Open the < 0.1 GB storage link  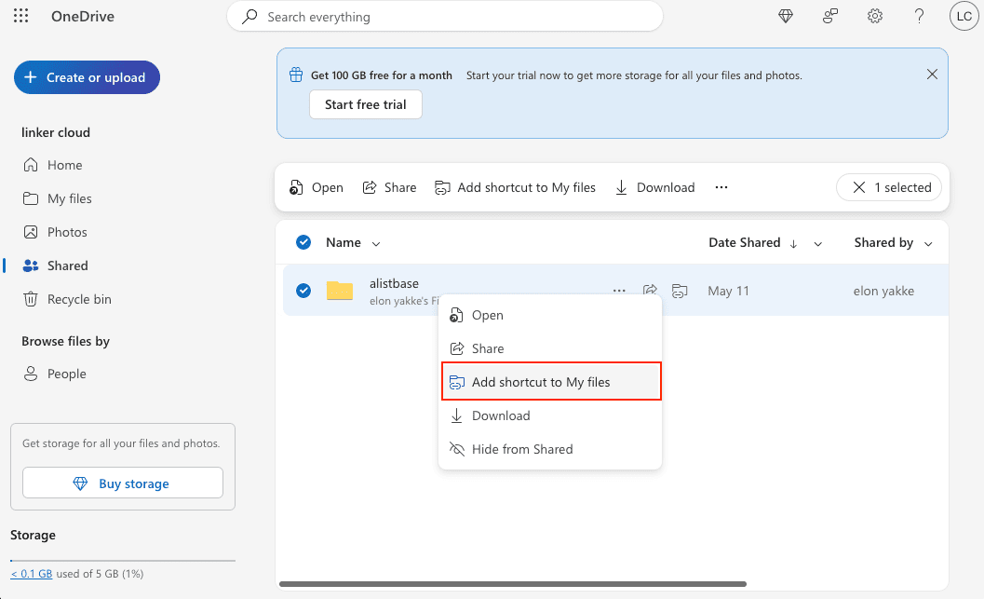tap(32, 574)
